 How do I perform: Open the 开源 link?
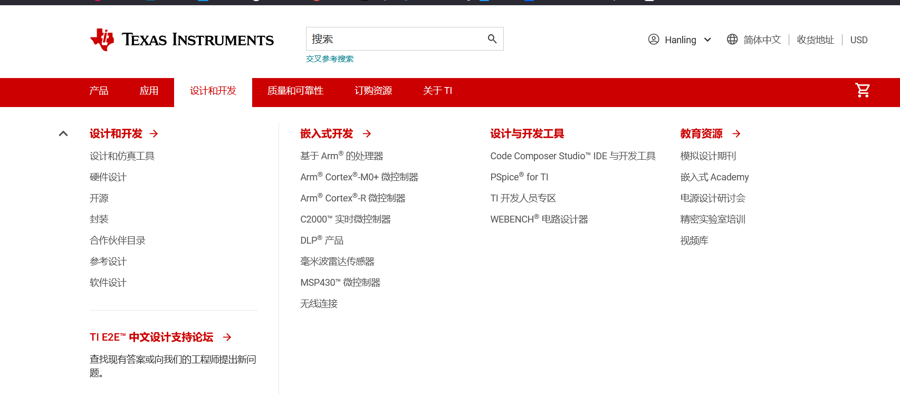pos(99,198)
